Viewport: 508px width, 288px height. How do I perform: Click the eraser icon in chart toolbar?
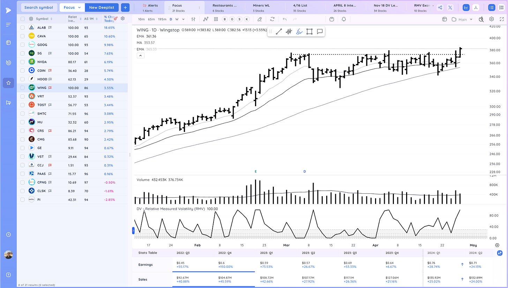pos(260,19)
